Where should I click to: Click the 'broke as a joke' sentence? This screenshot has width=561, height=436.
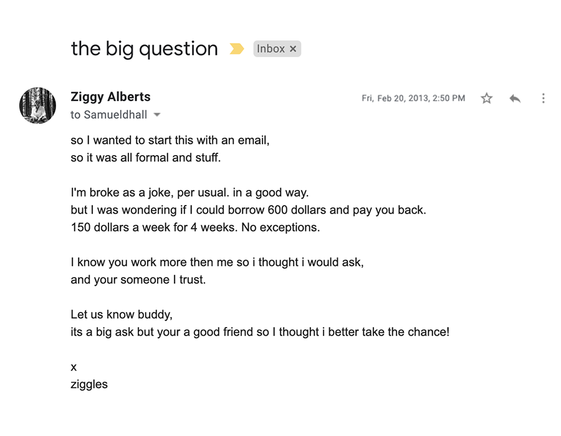pyautogui.click(x=189, y=192)
